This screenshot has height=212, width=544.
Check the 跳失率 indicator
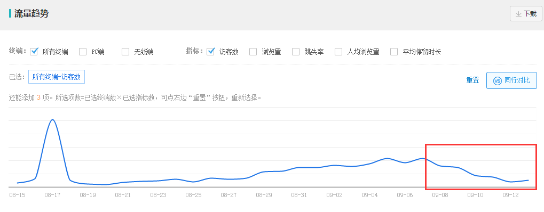point(296,52)
